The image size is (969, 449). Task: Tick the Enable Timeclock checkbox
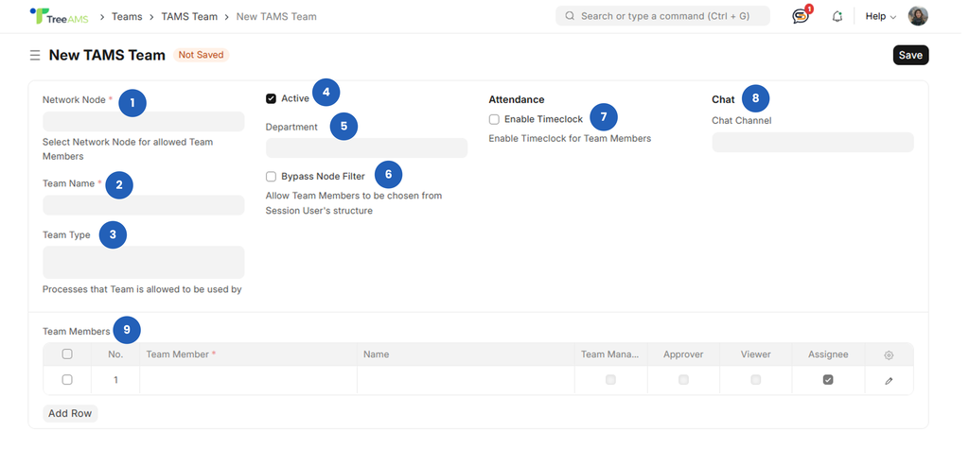[494, 119]
